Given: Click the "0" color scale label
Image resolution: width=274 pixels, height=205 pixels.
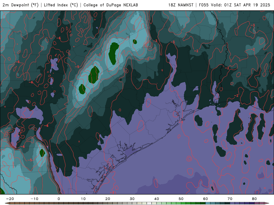Looking at the screenshot, I should click(x=59, y=199).
